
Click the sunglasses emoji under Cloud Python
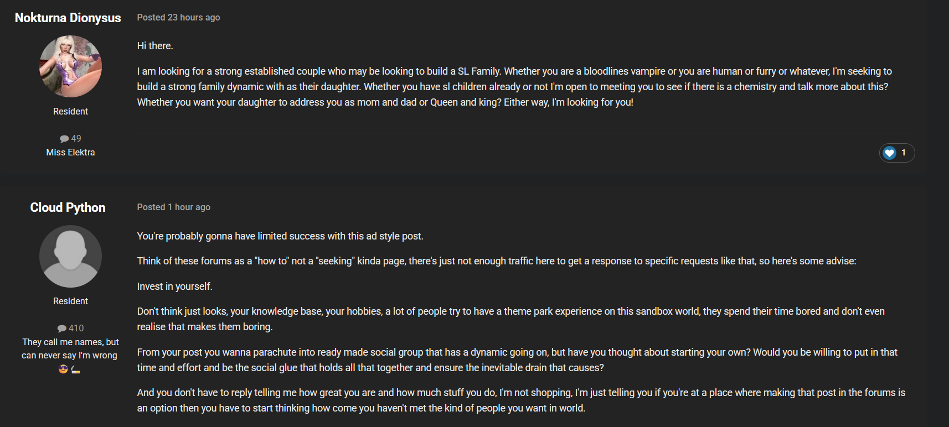(x=63, y=369)
